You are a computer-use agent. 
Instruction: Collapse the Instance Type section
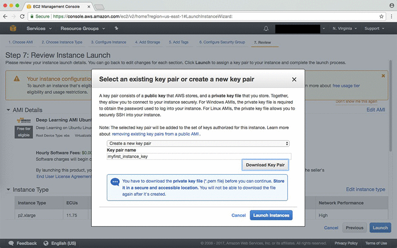(8, 190)
